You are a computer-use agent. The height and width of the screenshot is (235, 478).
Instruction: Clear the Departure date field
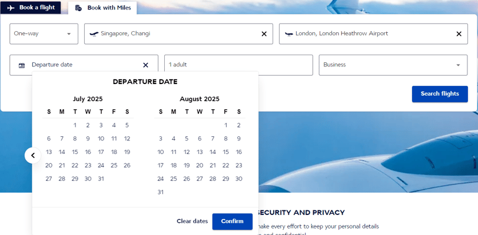[146, 65]
